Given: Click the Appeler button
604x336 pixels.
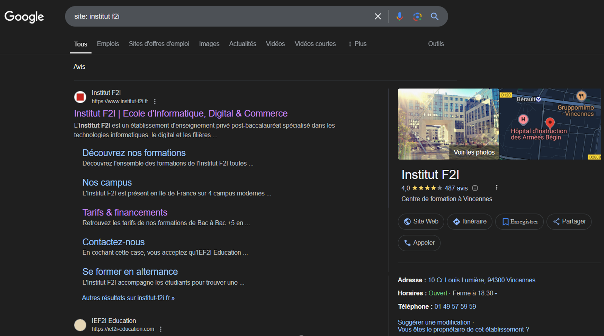Looking at the screenshot, I should 419,243.
